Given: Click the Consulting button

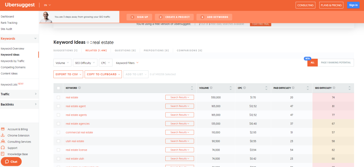Looking at the screenshot, I should [x=305, y=5].
